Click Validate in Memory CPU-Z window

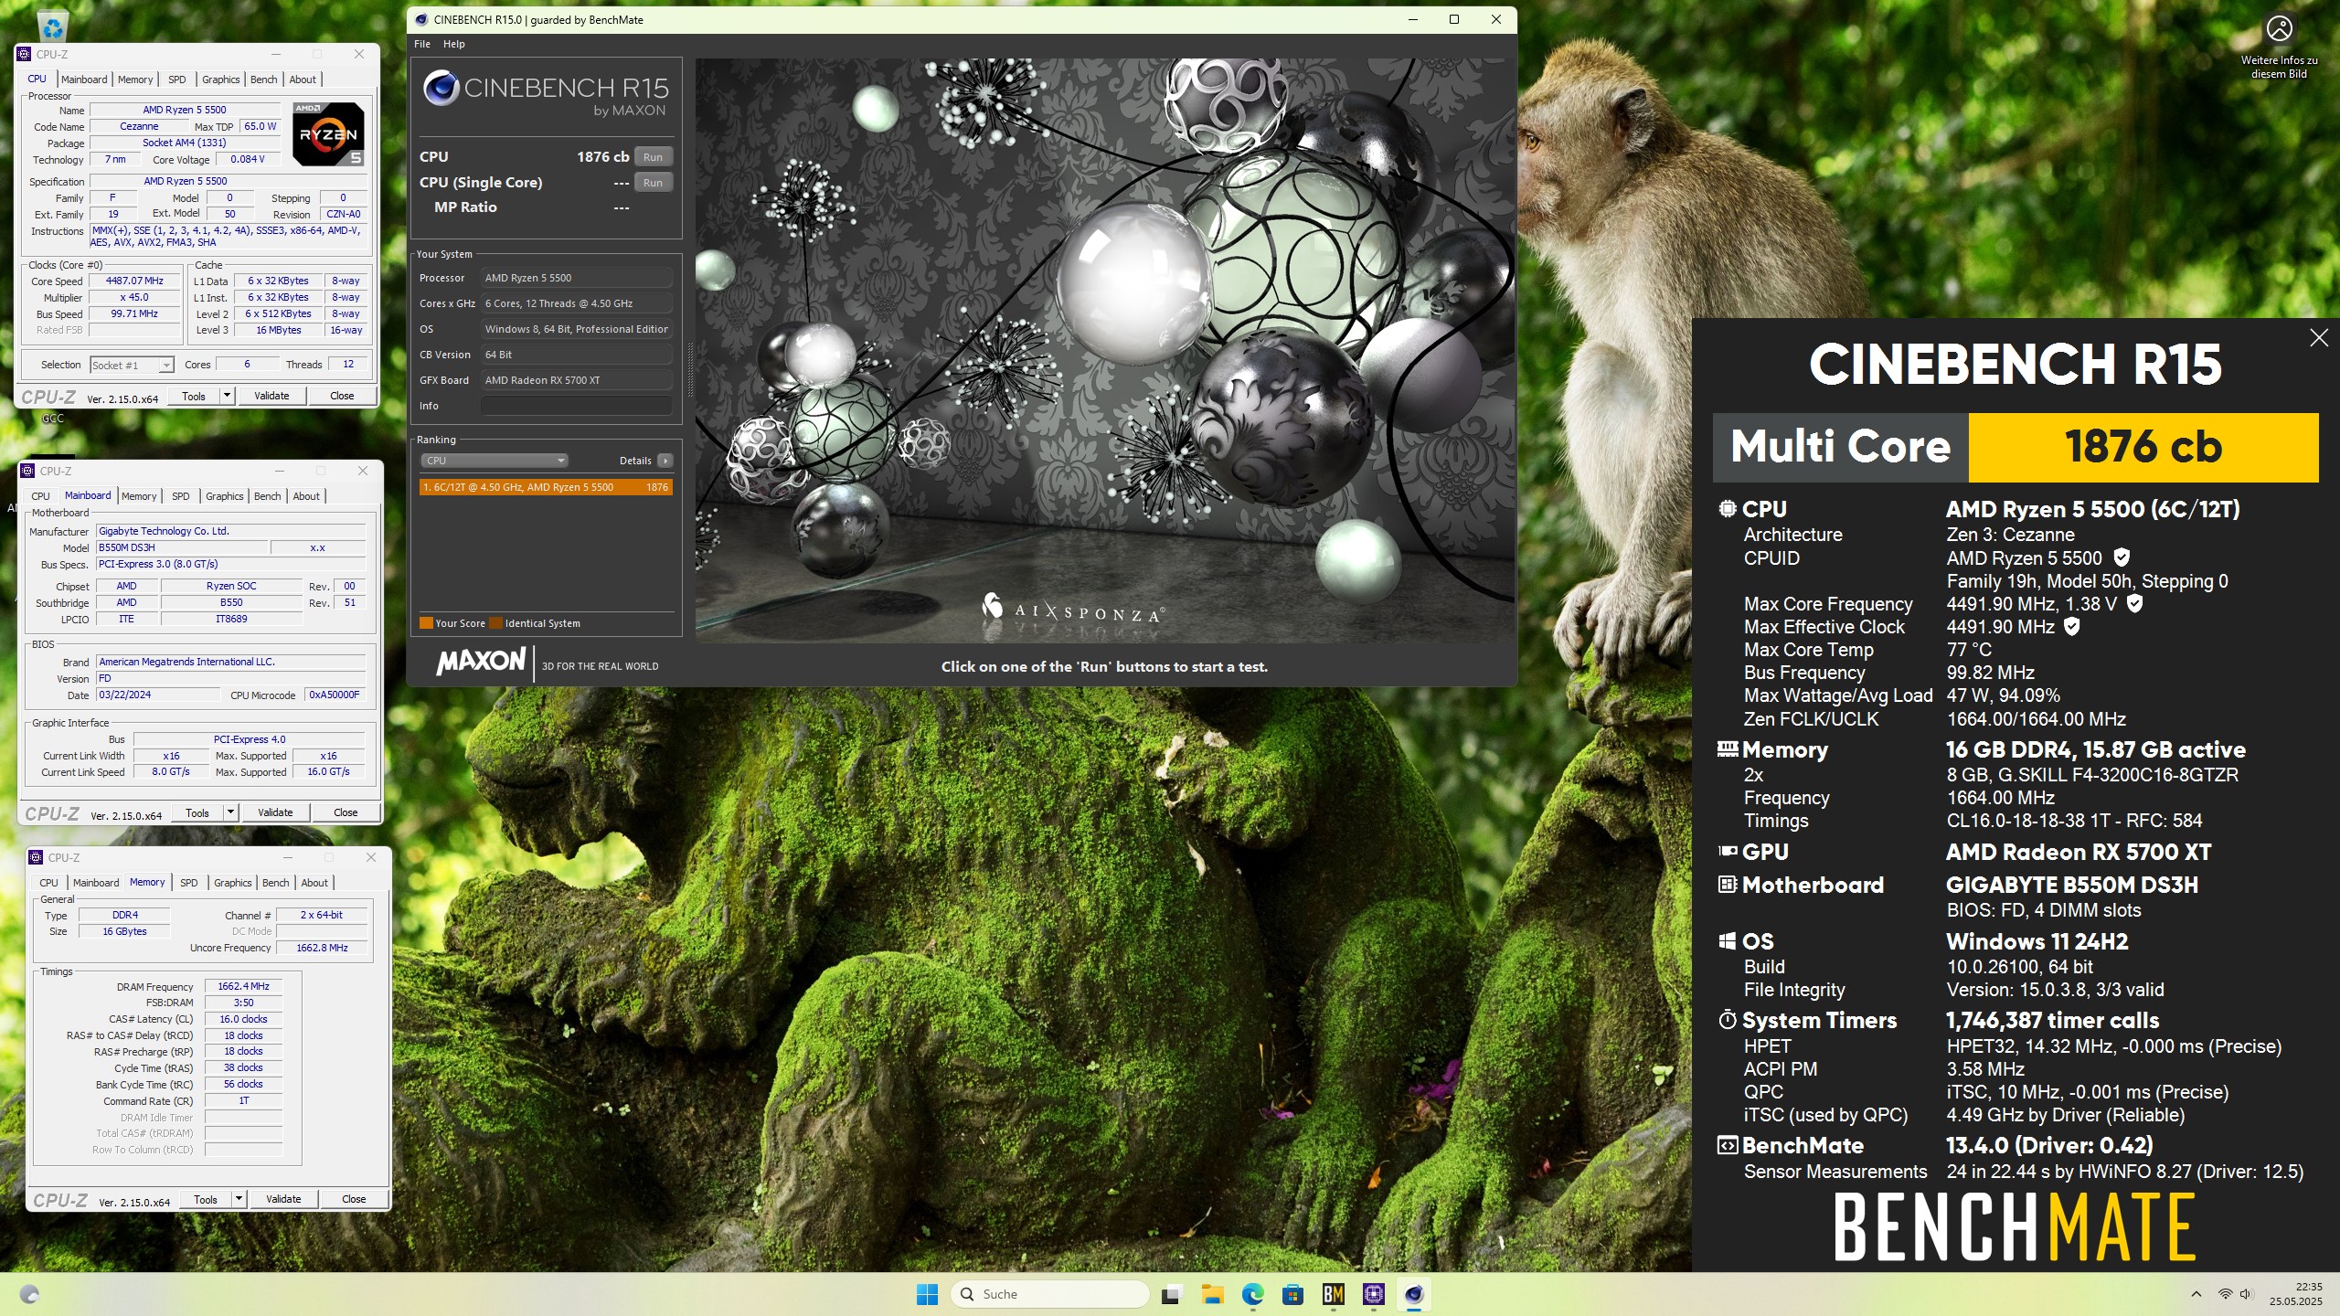pyautogui.click(x=283, y=1199)
